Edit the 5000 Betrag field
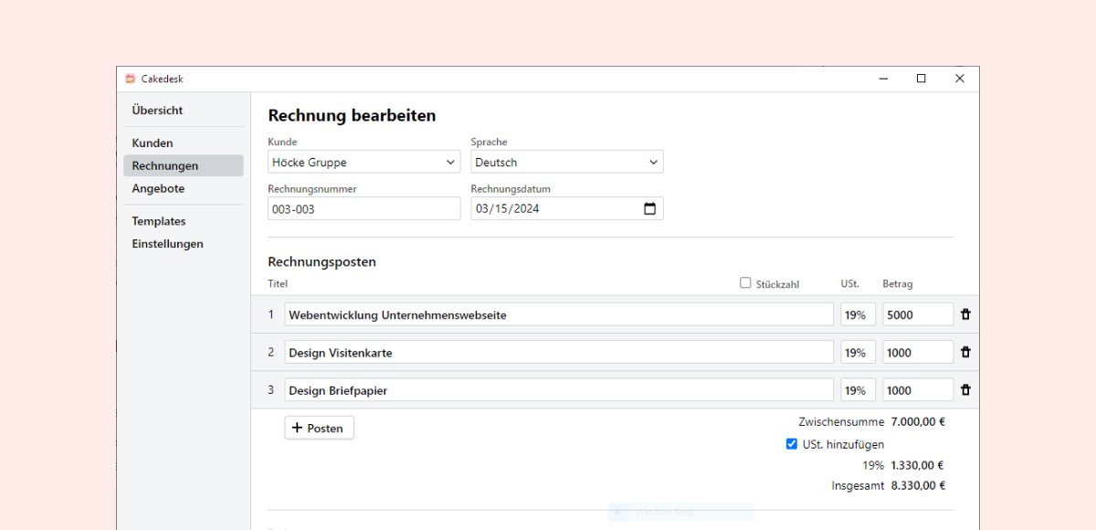This screenshot has width=1096, height=530. coord(917,314)
